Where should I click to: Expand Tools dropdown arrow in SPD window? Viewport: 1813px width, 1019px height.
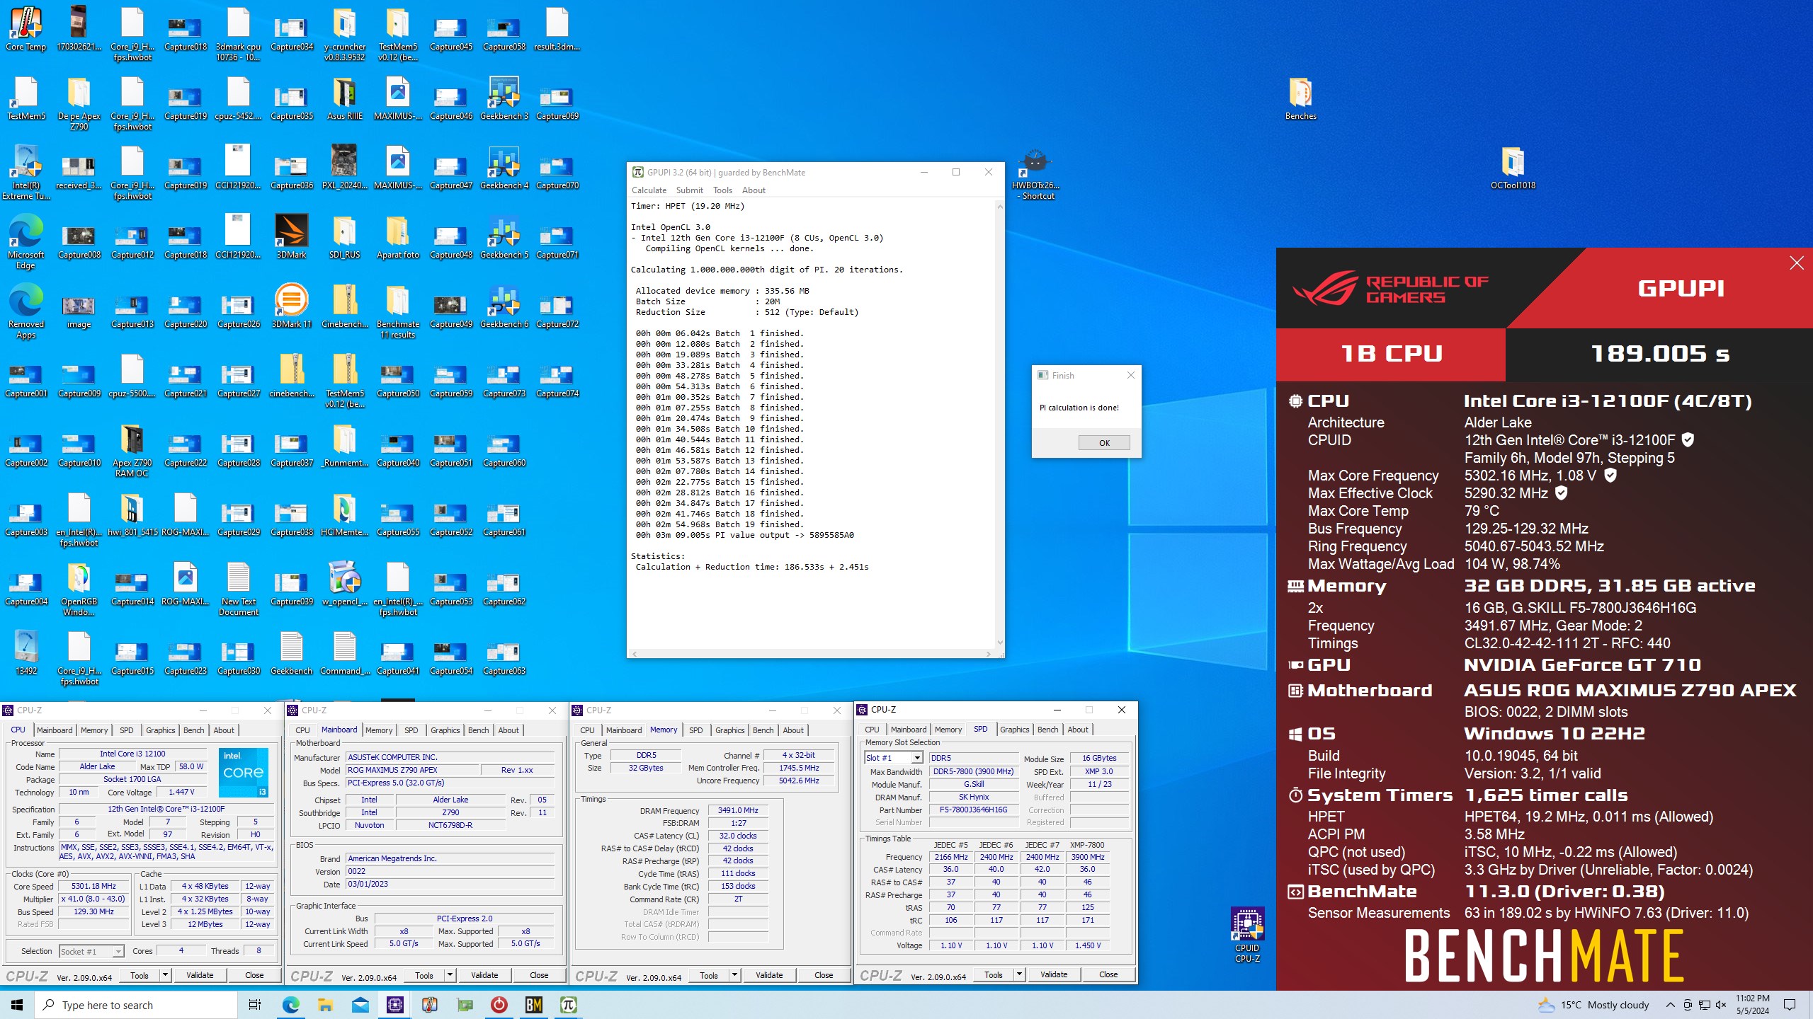[x=1019, y=974]
